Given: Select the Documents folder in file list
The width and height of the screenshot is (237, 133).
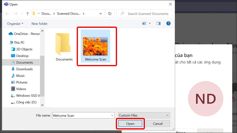Looking at the screenshot, I should point(64,47).
